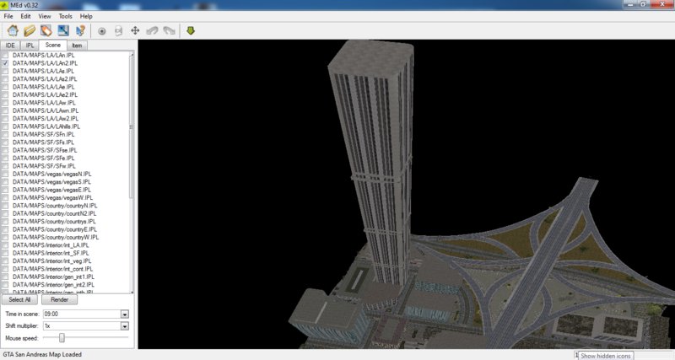This screenshot has width=675, height=360.
Task: Enable the countryE.IPL checkbox
Action: pos(5,229)
